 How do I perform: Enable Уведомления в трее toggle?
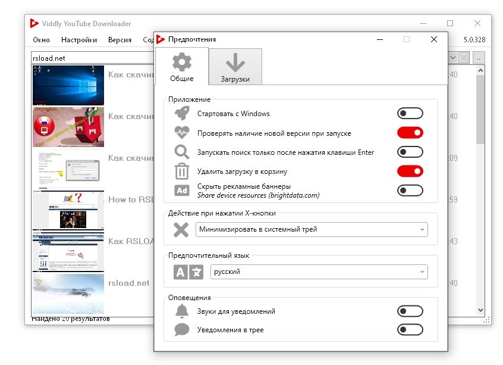click(x=410, y=330)
